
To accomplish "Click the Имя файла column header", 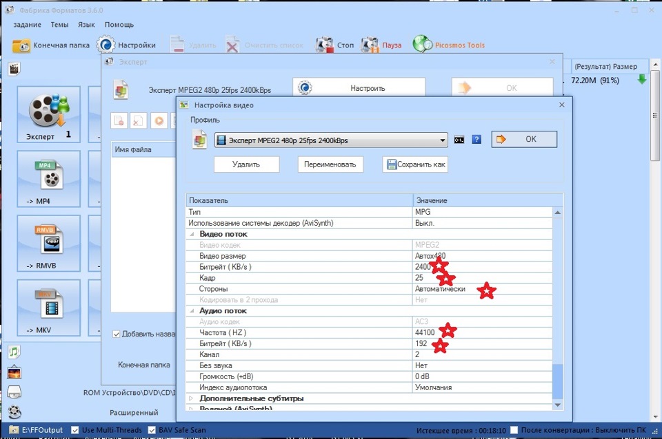I will (144, 149).
